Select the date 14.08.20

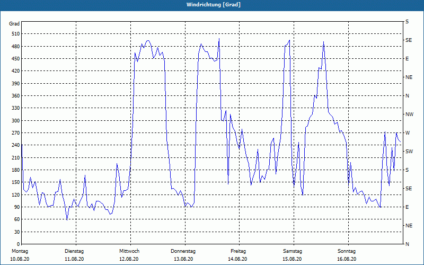[x=237, y=259]
